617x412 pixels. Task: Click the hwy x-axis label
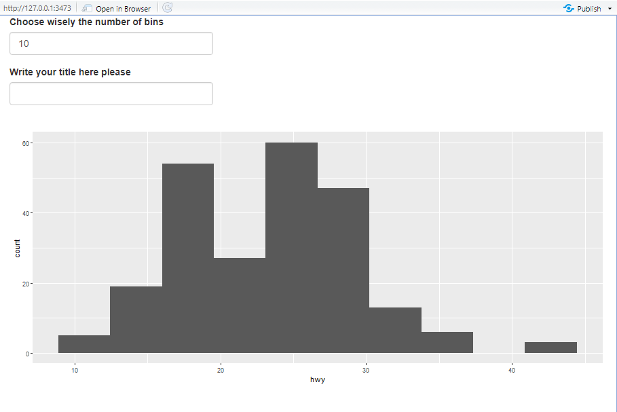tap(318, 379)
